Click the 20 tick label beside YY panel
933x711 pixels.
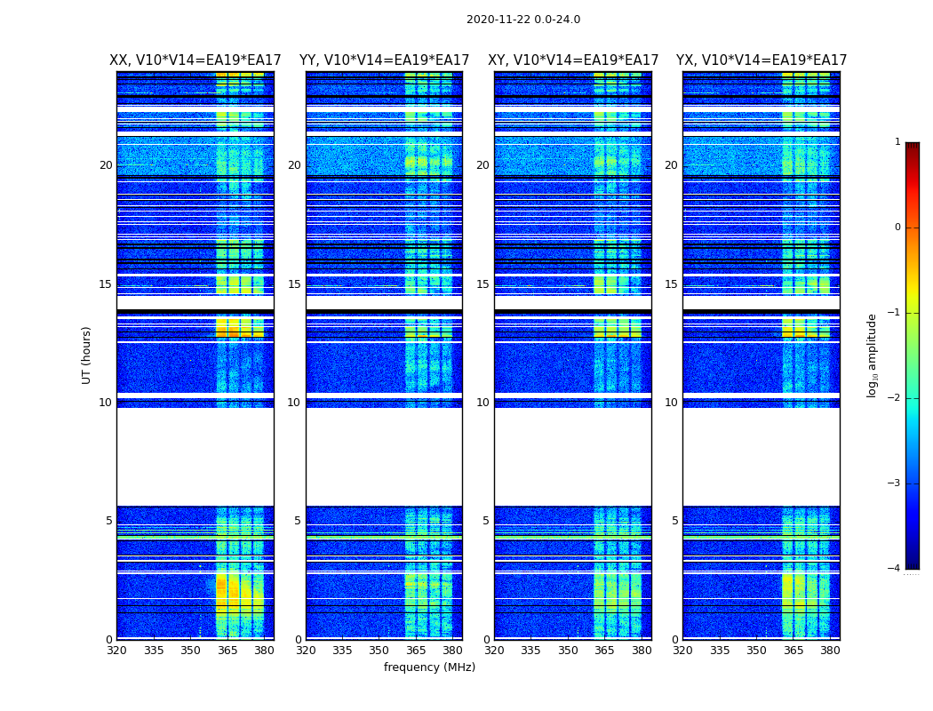(294, 165)
